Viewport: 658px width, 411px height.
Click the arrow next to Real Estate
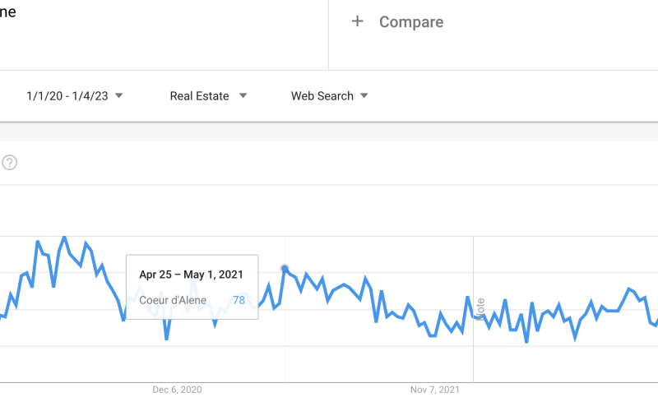pos(243,96)
